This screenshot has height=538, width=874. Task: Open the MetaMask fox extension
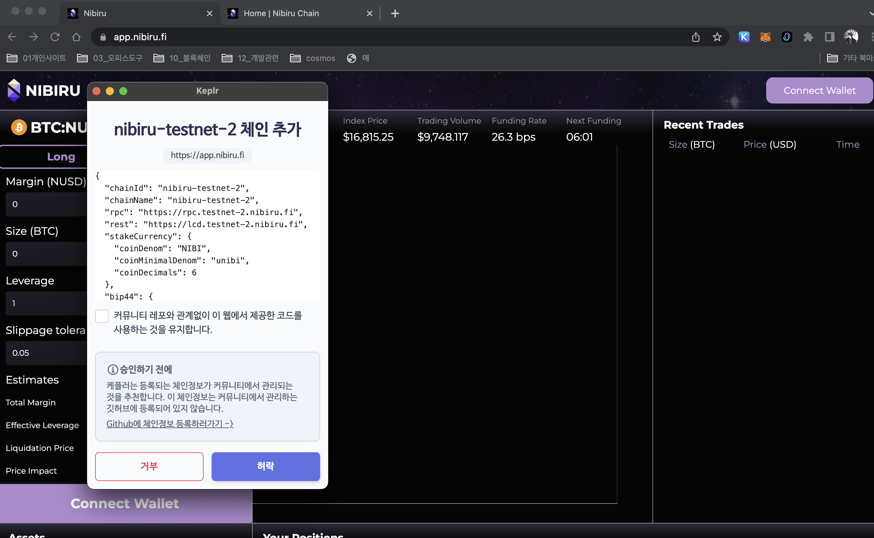click(765, 37)
